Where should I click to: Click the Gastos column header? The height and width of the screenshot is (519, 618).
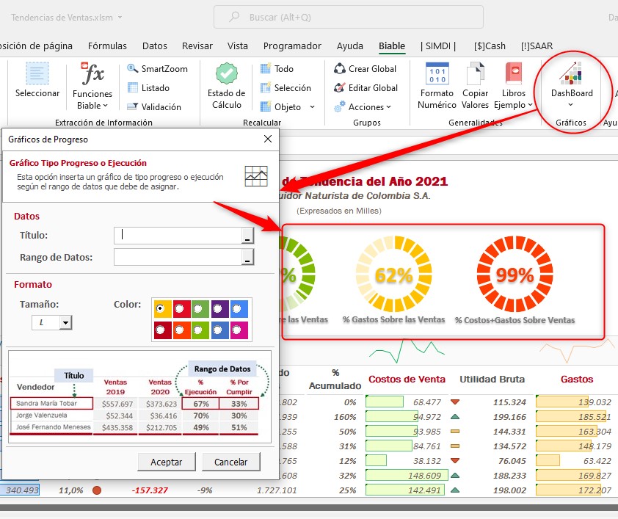577,379
